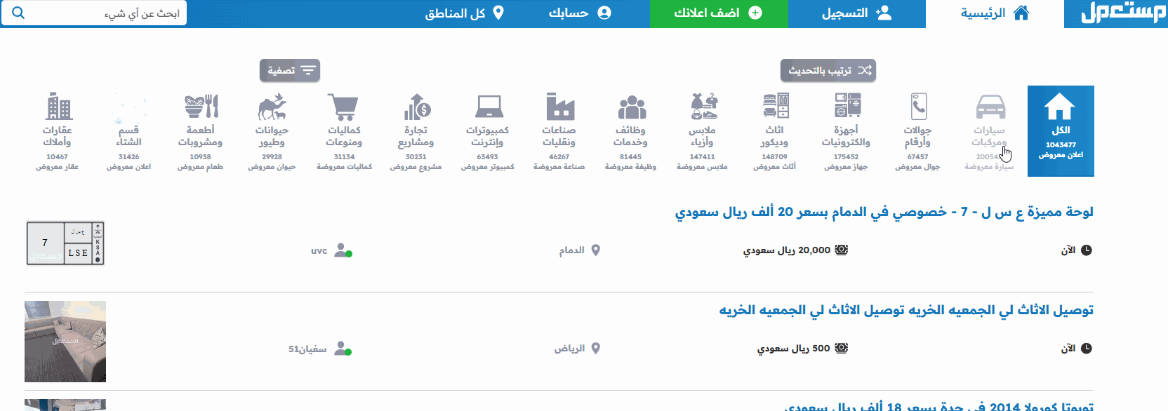The width and height of the screenshot is (1168, 411).
Task: Select the mobiles and numbers phone icon
Action: pos(918,107)
